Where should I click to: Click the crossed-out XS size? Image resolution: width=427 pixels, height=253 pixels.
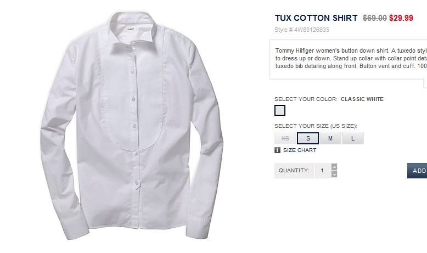[x=285, y=138]
